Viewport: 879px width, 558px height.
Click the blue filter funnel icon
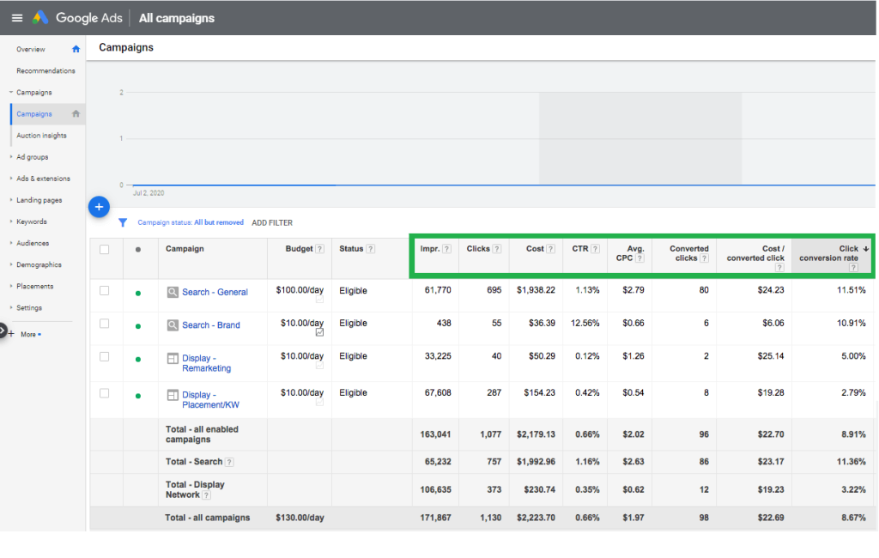click(x=123, y=222)
